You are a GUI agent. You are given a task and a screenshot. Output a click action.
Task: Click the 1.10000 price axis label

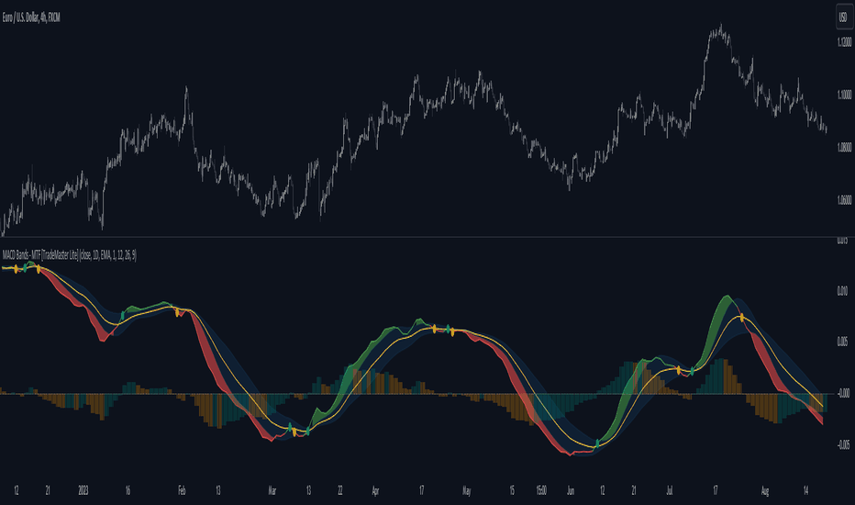click(x=844, y=95)
